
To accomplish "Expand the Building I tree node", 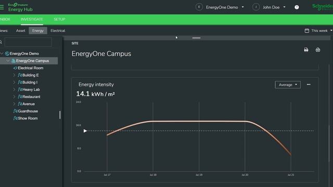I will [14, 82].
